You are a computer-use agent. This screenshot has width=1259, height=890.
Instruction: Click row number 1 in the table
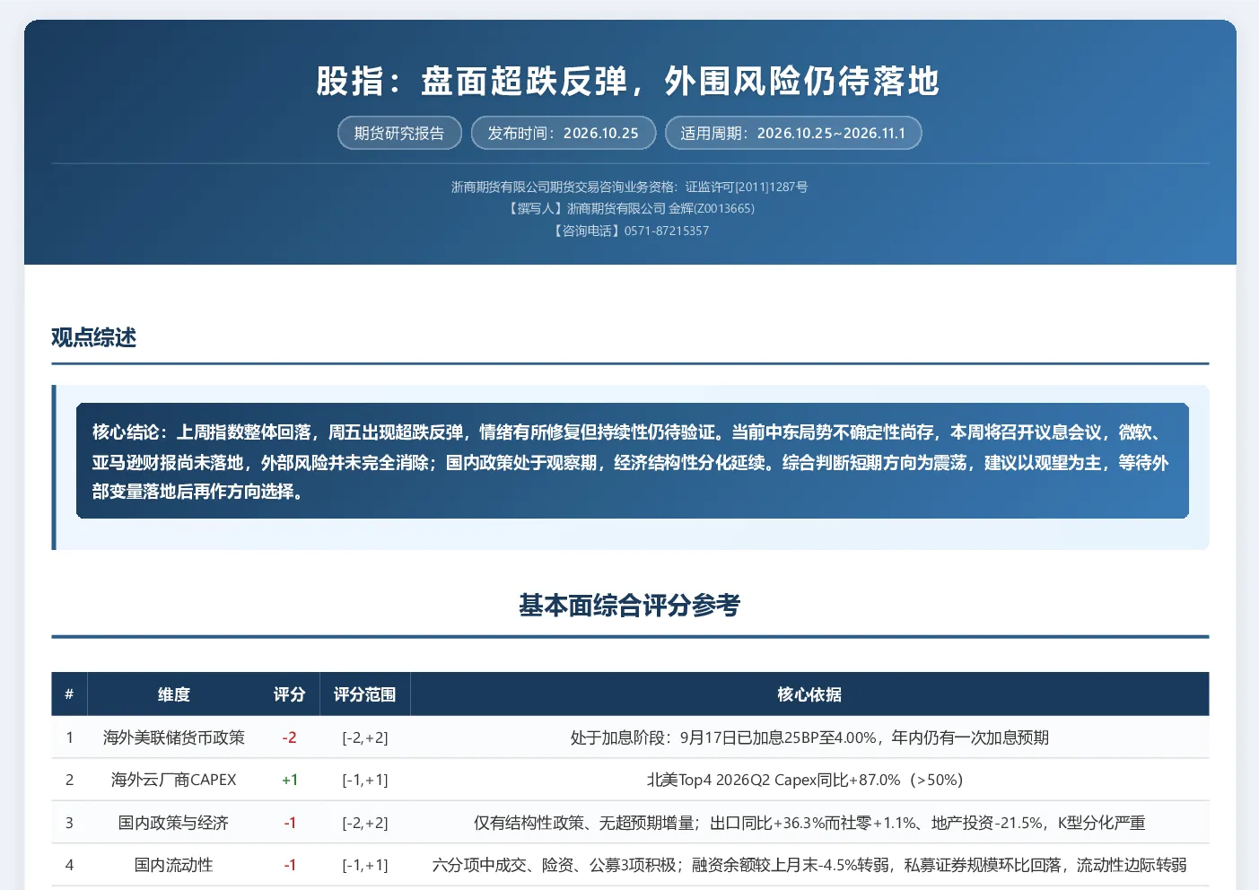coord(69,737)
